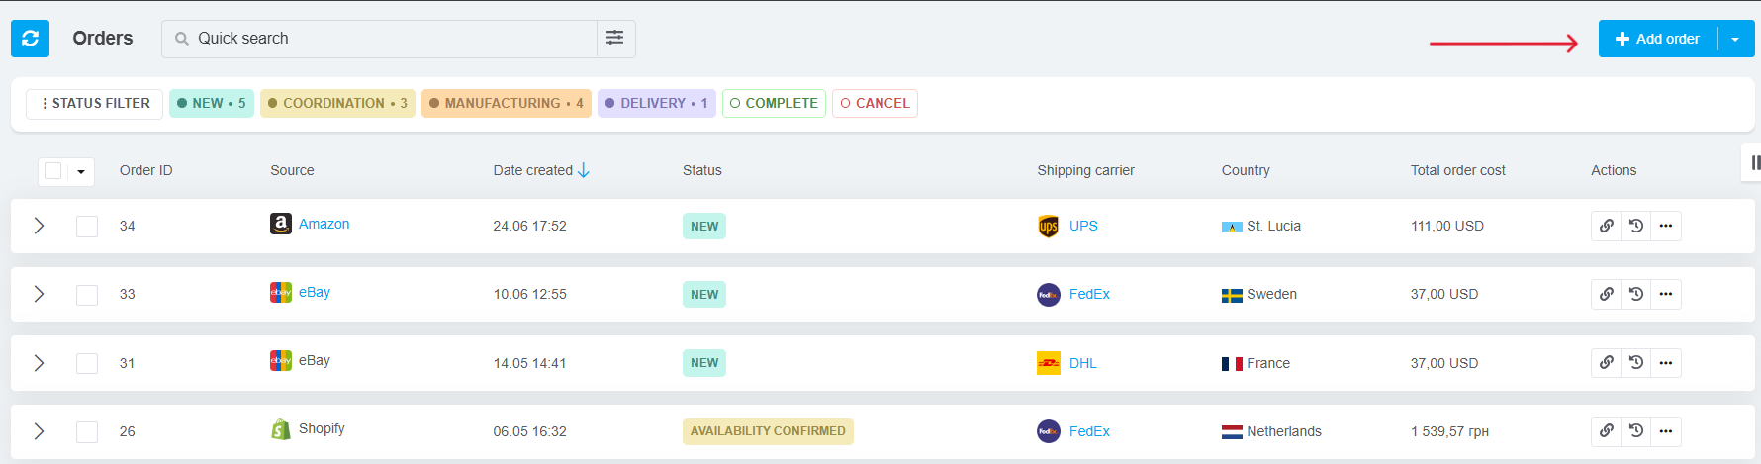Open history icon for order 34
The image size is (1761, 464).
(1636, 226)
